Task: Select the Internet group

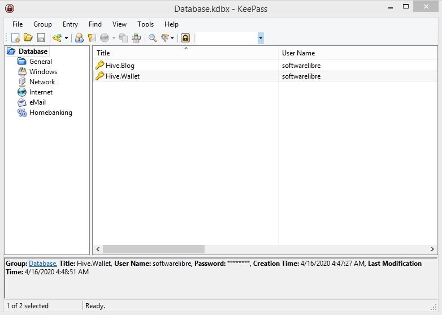Action: [41, 92]
